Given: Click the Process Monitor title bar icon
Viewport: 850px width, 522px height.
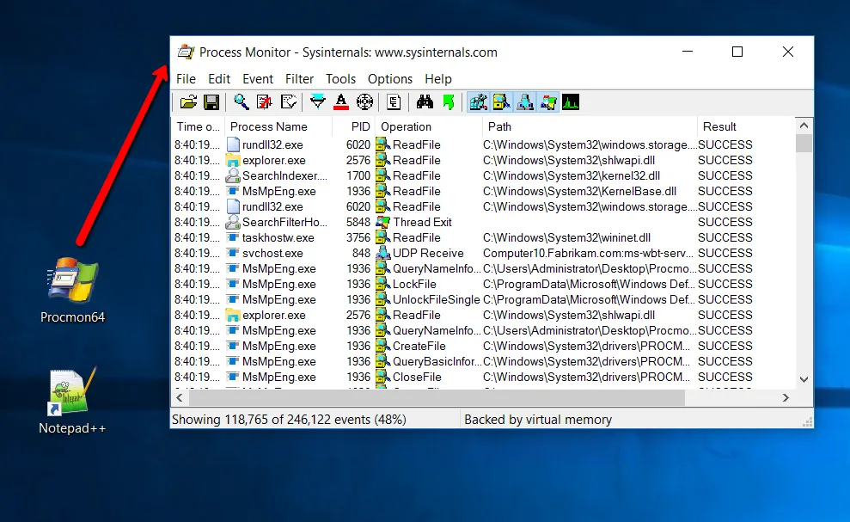Looking at the screenshot, I should [x=186, y=52].
